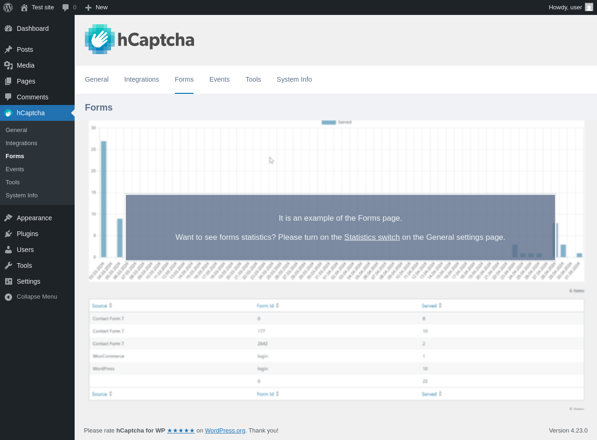597x440 pixels.
Task: Click the Collapse Menu arrow icon
Action: coord(8,297)
